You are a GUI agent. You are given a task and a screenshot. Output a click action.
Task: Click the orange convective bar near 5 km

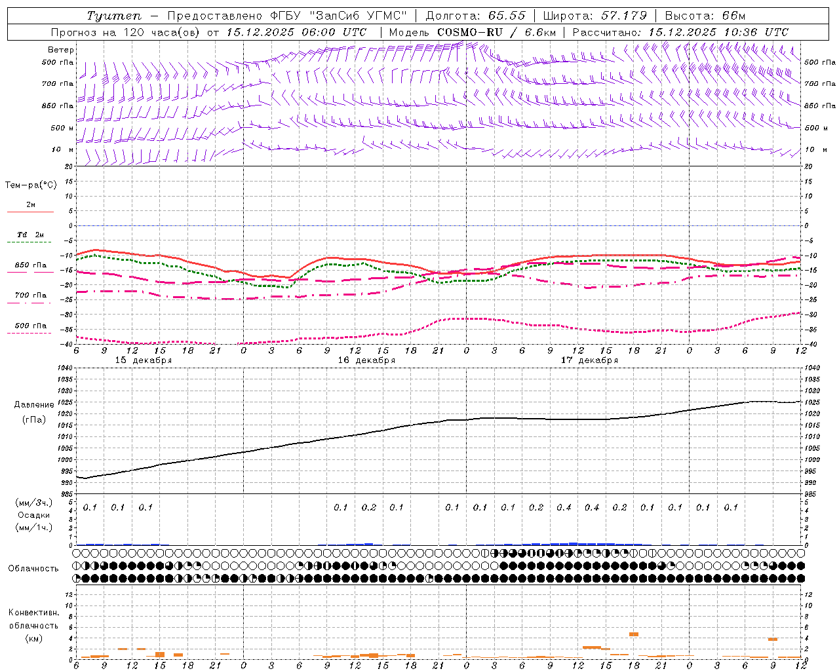tap(634, 634)
